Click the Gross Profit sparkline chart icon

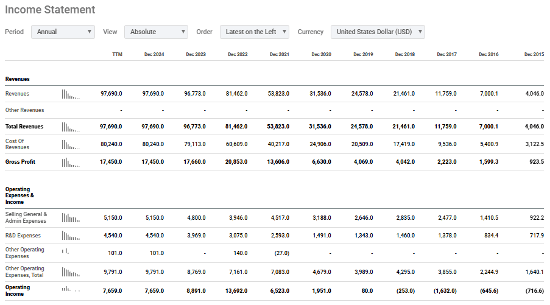click(71, 163)
